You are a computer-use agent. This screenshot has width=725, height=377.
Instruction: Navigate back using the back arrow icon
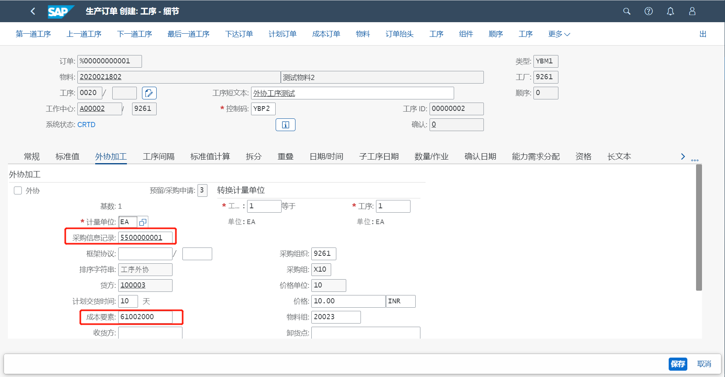pyautogui.click(x=33, y=11)
